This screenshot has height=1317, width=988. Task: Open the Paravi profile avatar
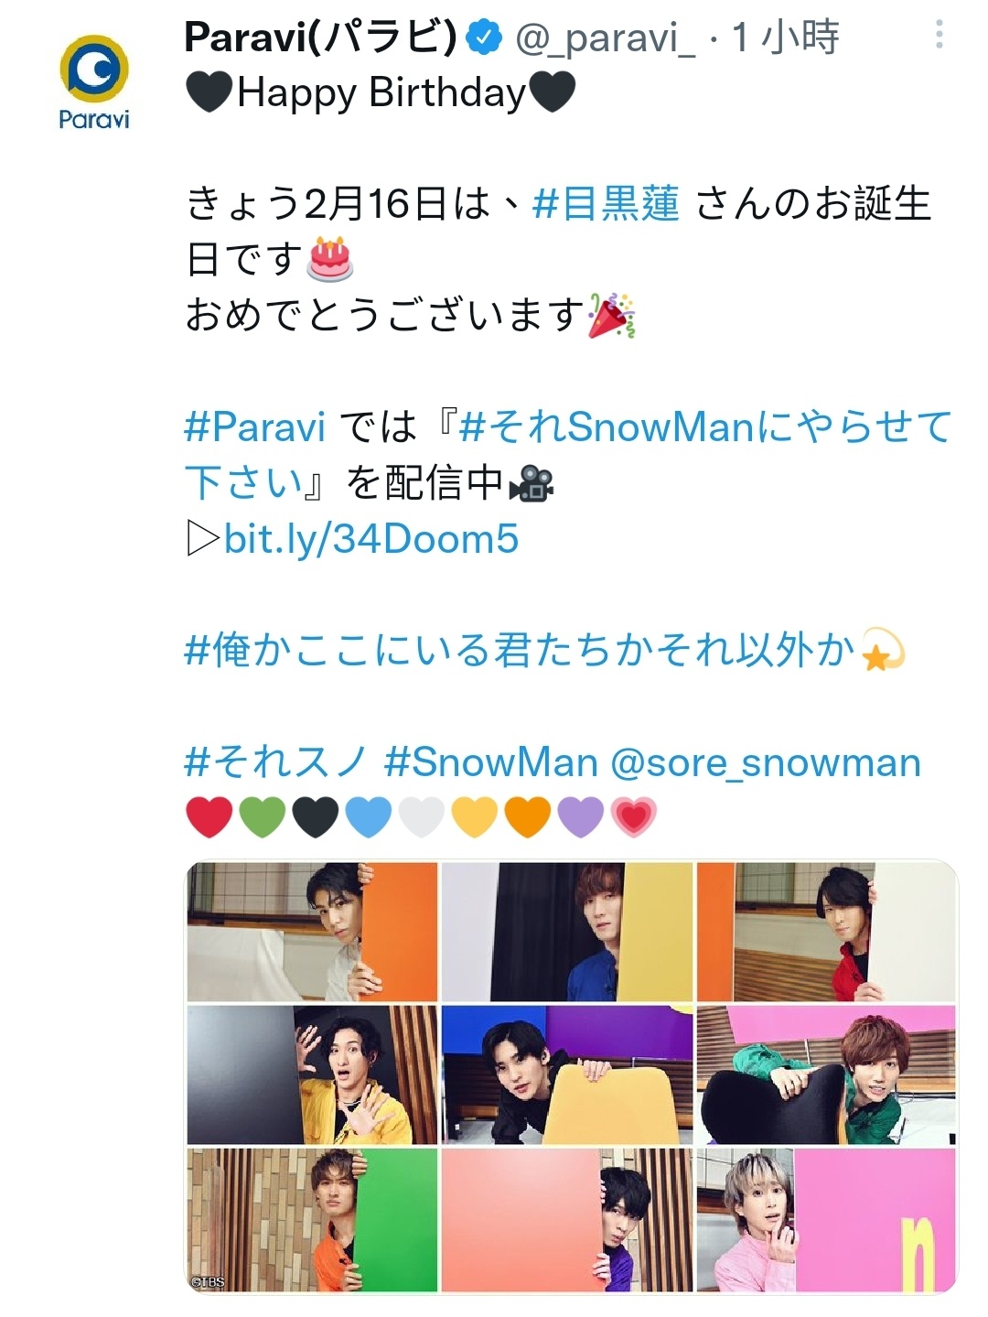point(93,82)
